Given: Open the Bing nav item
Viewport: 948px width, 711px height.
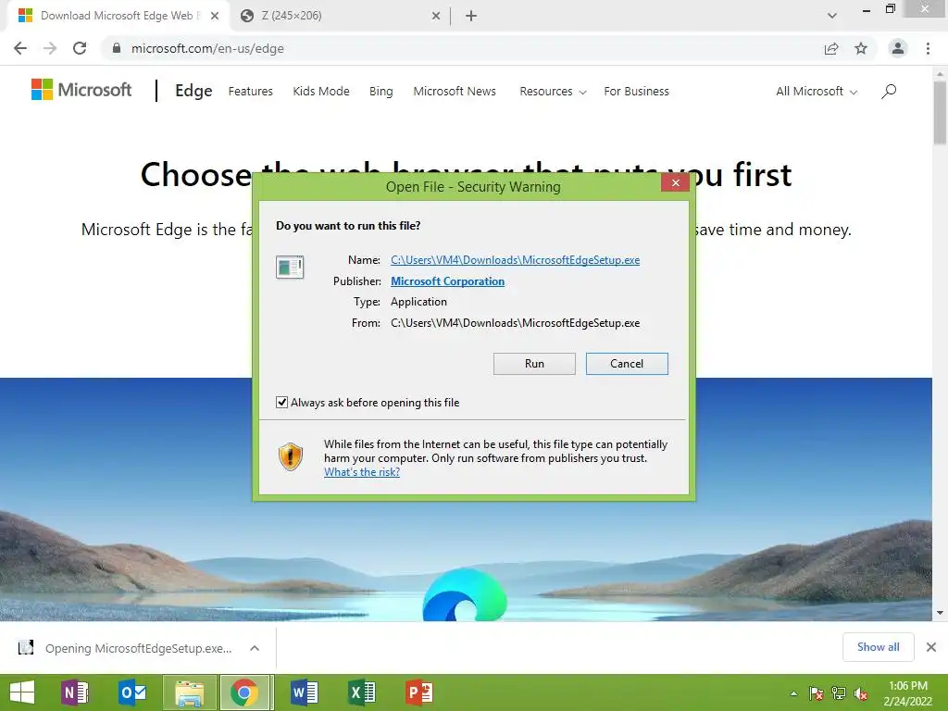Looking at the screenshot, I should [x=380, y=92].
